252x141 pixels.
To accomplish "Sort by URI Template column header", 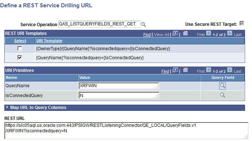I will (49, 41).
